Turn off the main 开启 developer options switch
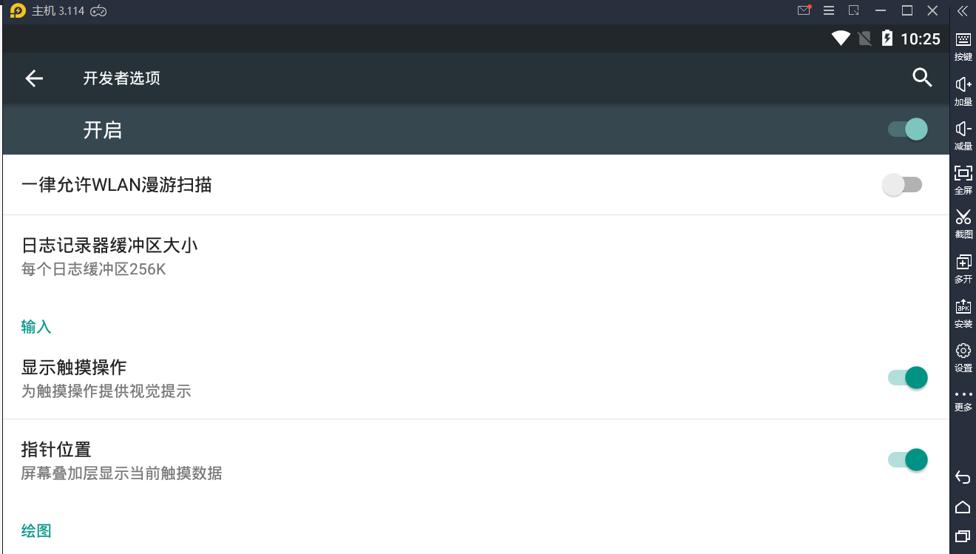 click(x=908, y=129)
